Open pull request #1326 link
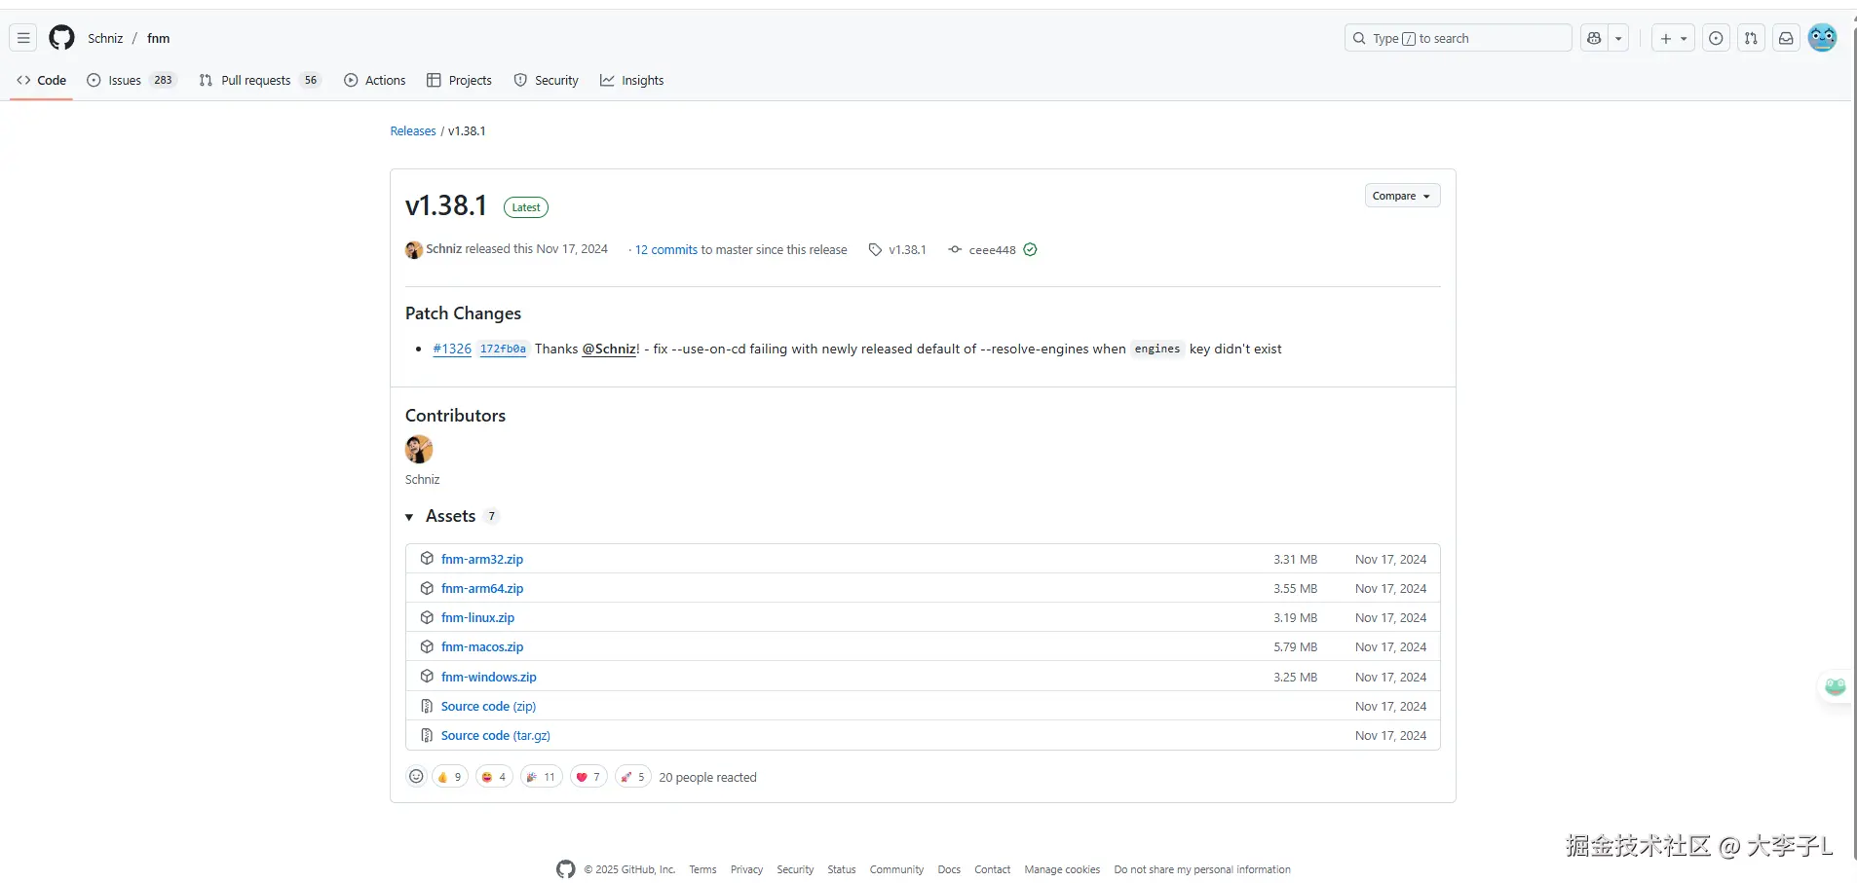The height and width of the screenshot is (883, 1857). 452,350
